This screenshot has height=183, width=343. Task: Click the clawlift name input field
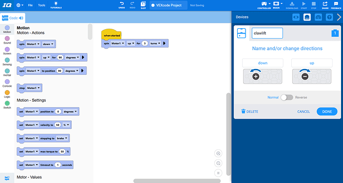[x=267, y=33]
